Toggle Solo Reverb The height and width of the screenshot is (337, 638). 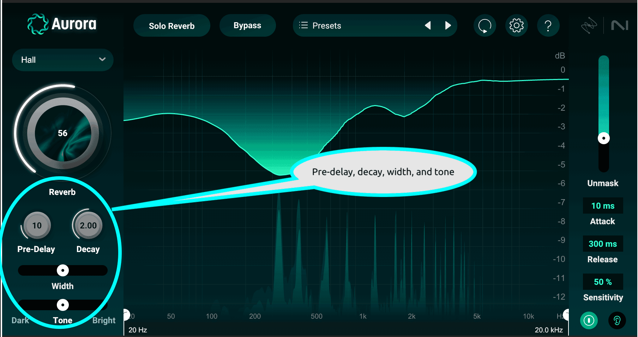tap(172, 25)
